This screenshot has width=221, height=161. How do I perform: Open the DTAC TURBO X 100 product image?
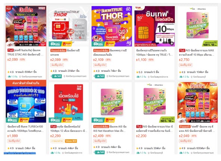pyautogui.click(x=26, y=105)
